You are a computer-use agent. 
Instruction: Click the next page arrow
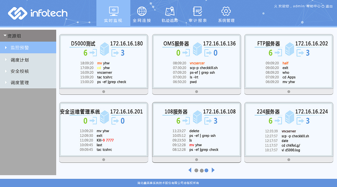point(213,170)
